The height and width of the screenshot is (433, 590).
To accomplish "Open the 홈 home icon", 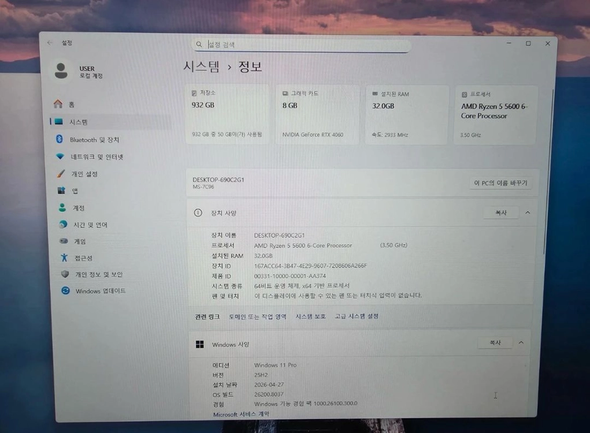I will [x=58, y=103].
